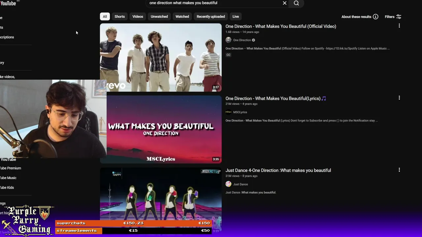Open the Just Dance channel name link

tap(241, 184)
